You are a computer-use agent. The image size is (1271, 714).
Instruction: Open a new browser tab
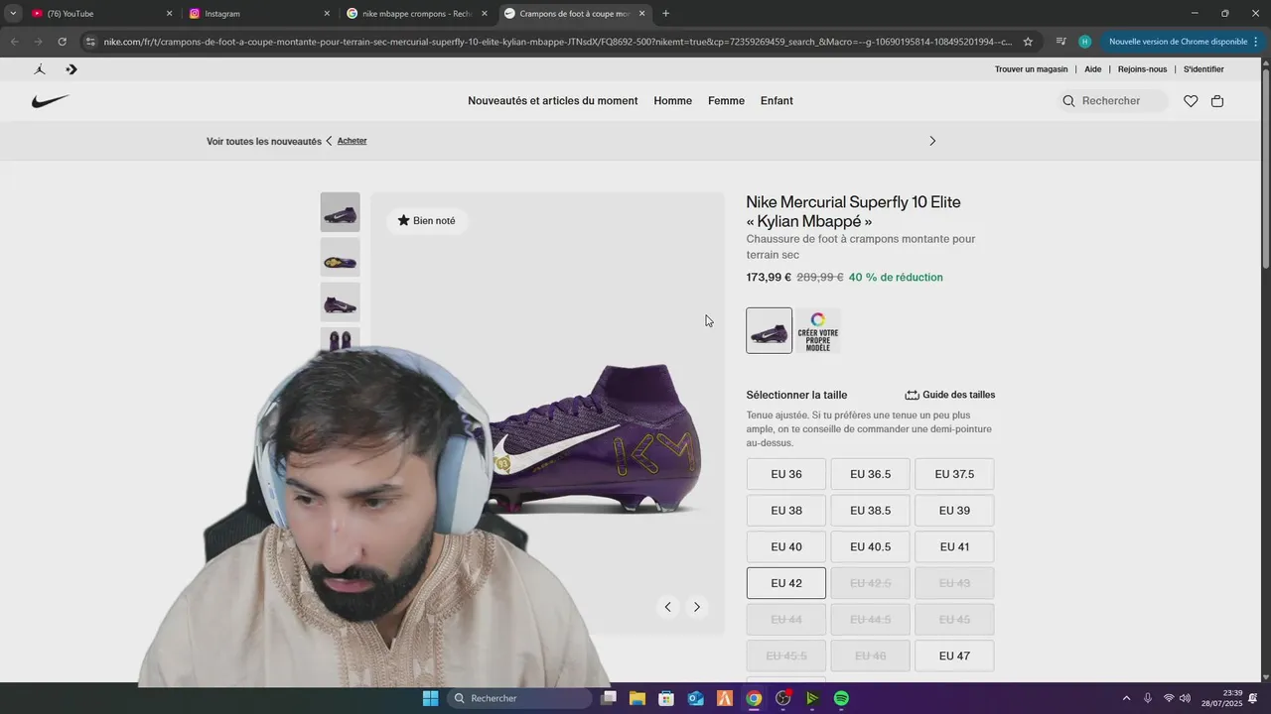[665, 14]
